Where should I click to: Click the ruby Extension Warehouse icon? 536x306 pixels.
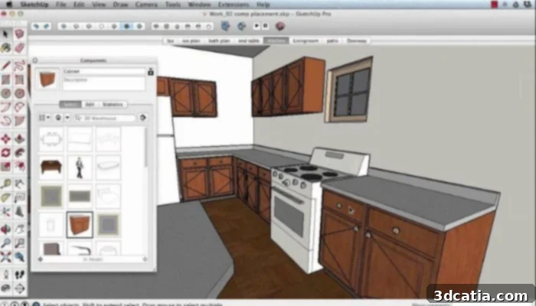280,26
